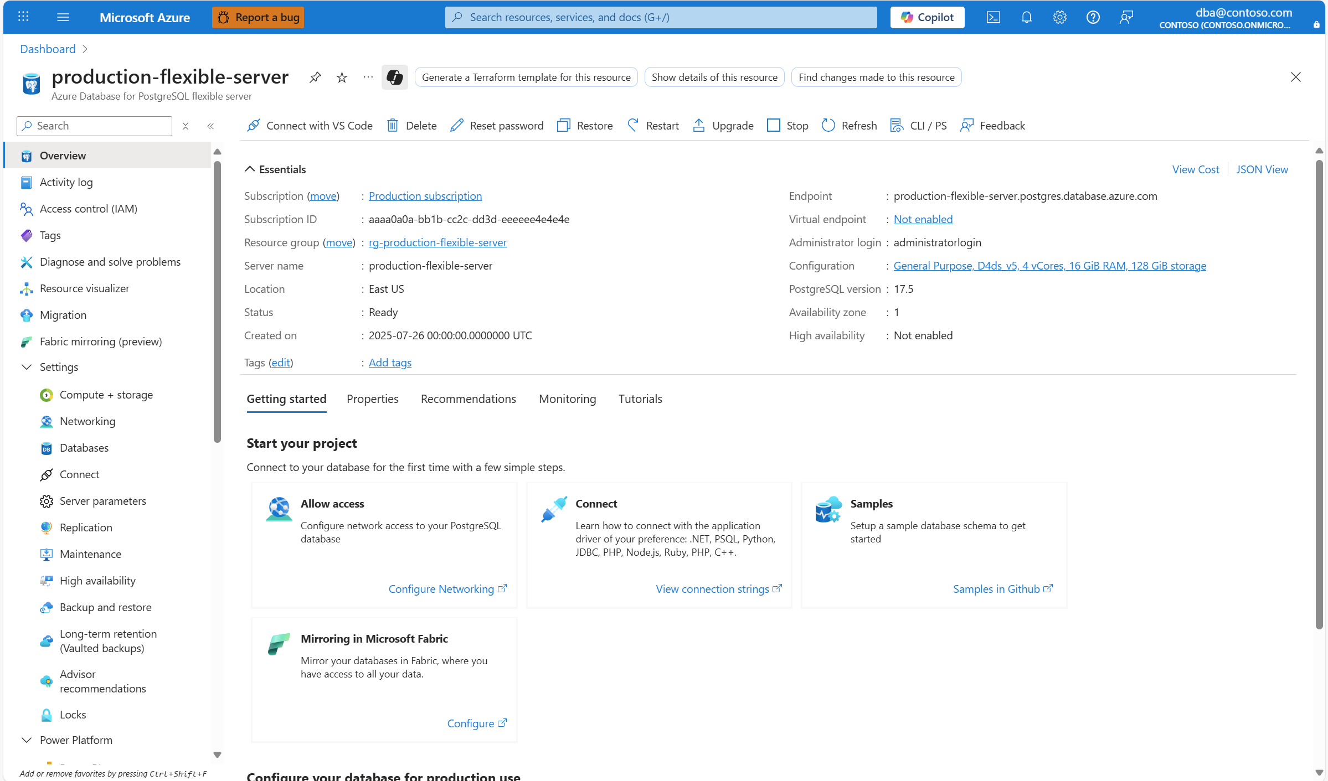Open Cloud Shell from the top bar
Screen dimensions: 1328x781
click(993, 17)
